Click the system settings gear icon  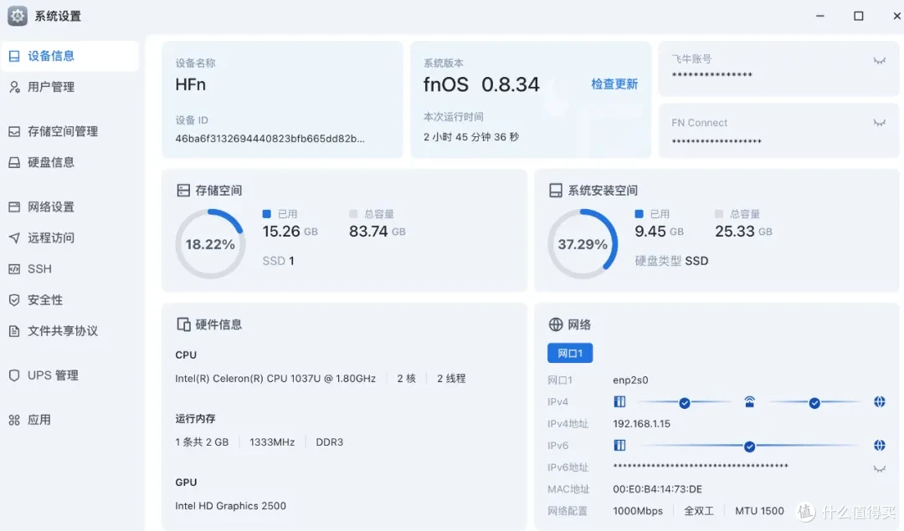click(18, 16)
